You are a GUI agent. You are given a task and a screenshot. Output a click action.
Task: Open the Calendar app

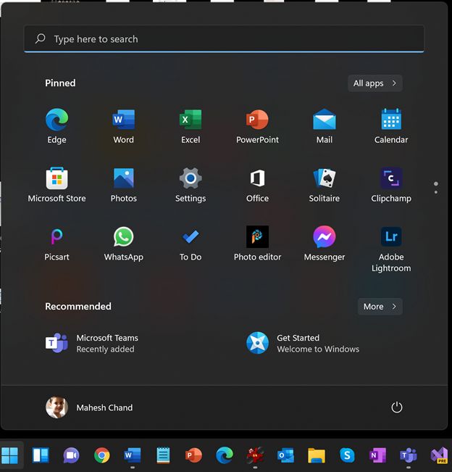point(391,126)
